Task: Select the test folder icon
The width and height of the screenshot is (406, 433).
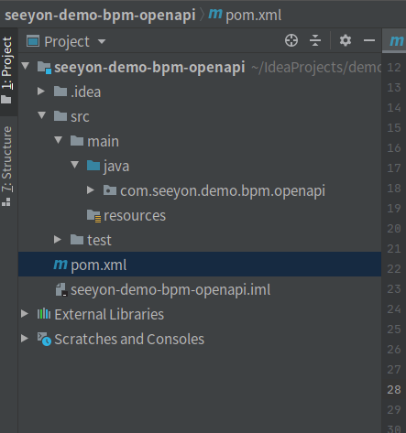Action: pos(77,240)
